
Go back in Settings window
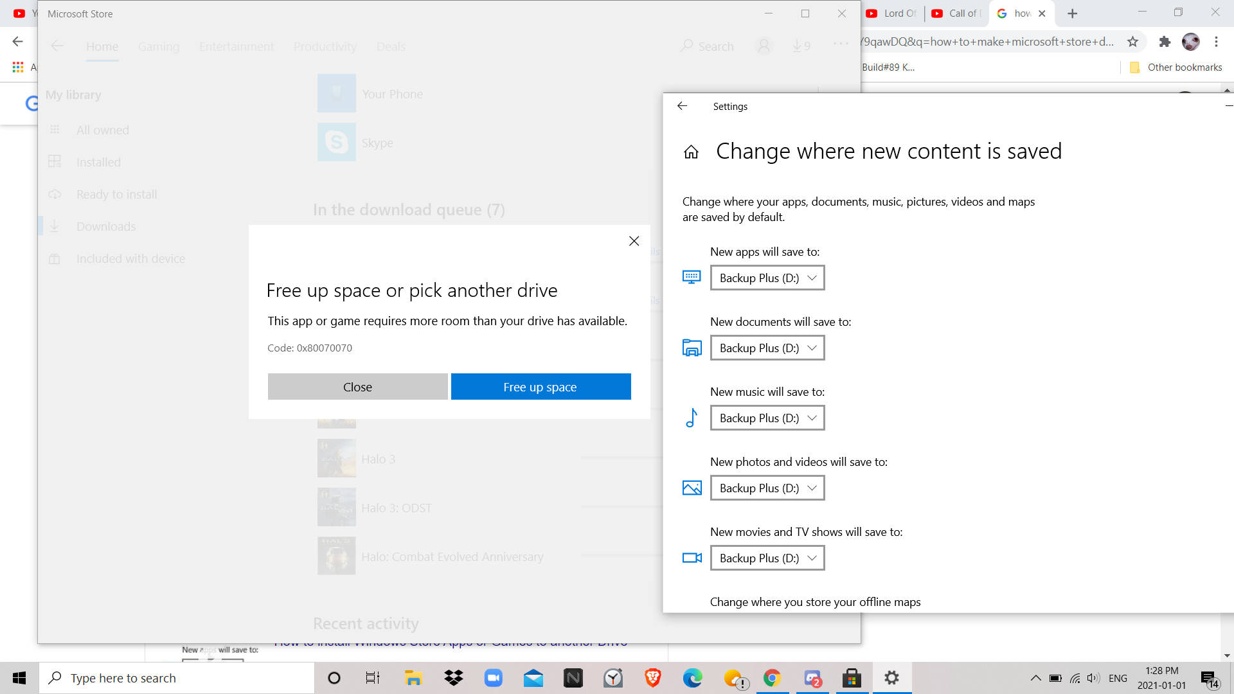pos(683,106)
